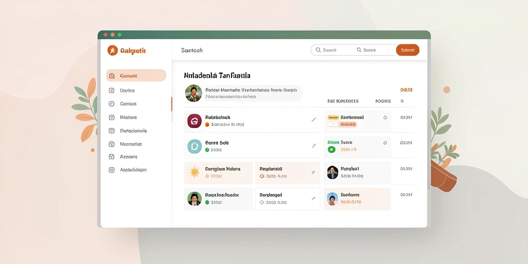Select the hollow orange circle in the sun card

(x=207, y=176)
